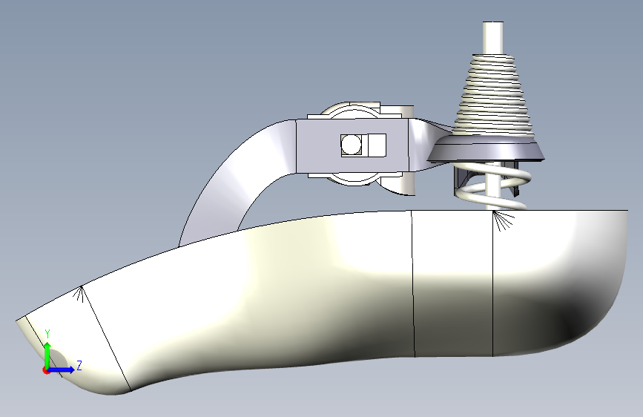Click the blue Z axis arrow of the triad
643x417 pixels.
62,370
